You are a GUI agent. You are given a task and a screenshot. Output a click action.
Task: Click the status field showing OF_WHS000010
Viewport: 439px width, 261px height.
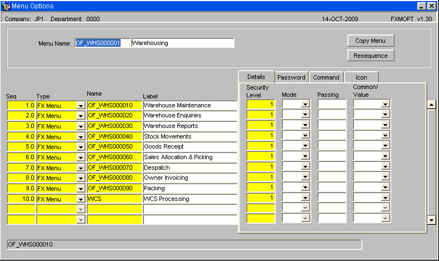pos(184,244)
